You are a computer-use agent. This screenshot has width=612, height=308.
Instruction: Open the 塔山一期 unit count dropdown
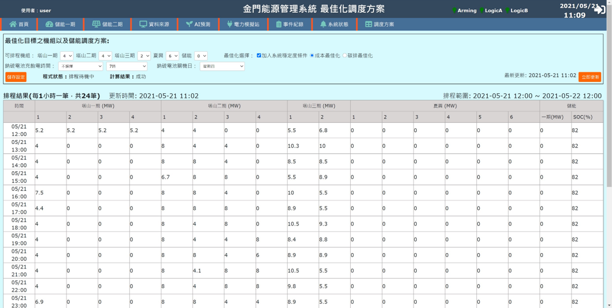[67, 56]
